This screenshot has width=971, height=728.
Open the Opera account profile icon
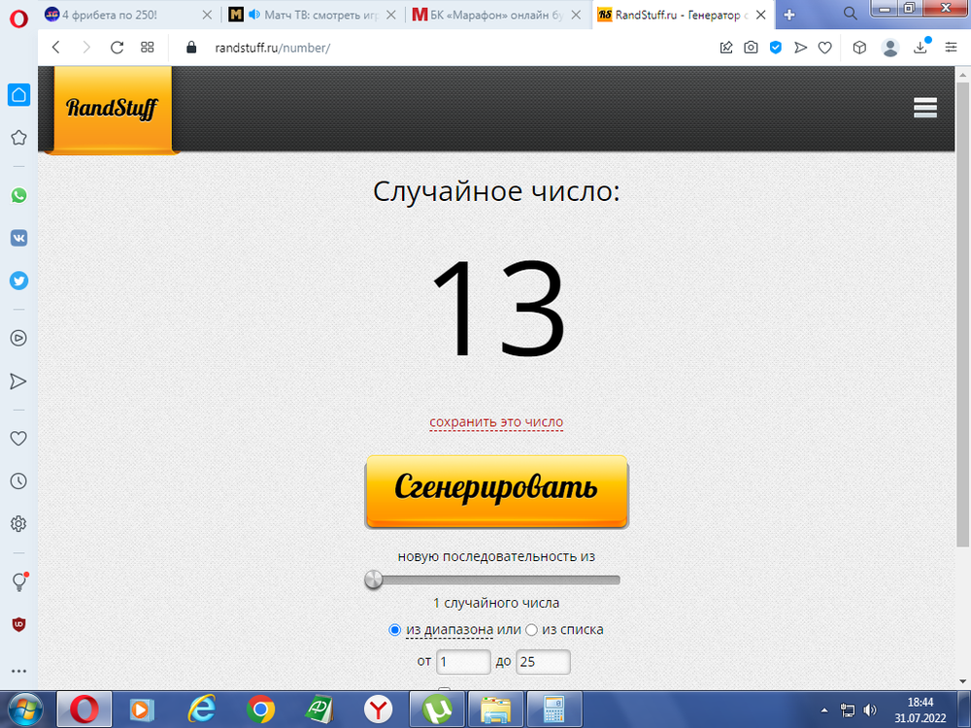pyautogui.click(x=889, y=48)
